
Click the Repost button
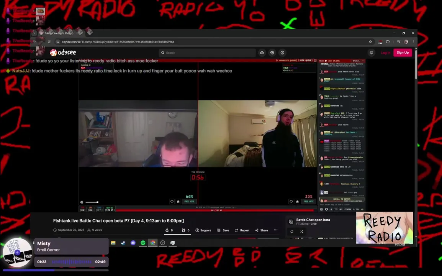[242, 230]
